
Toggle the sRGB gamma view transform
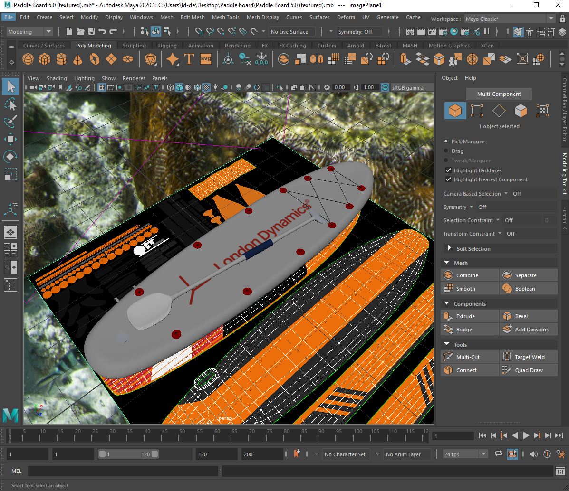click(x=385, y=87)
